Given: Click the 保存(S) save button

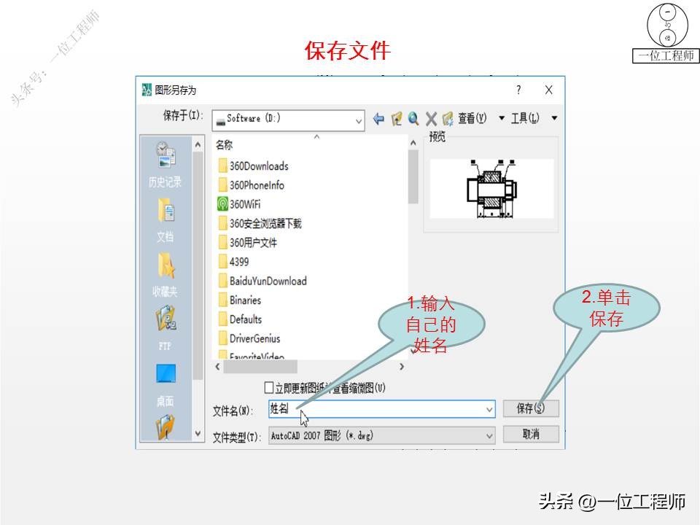Looking at the screenshot, I should tap(531, 409).
